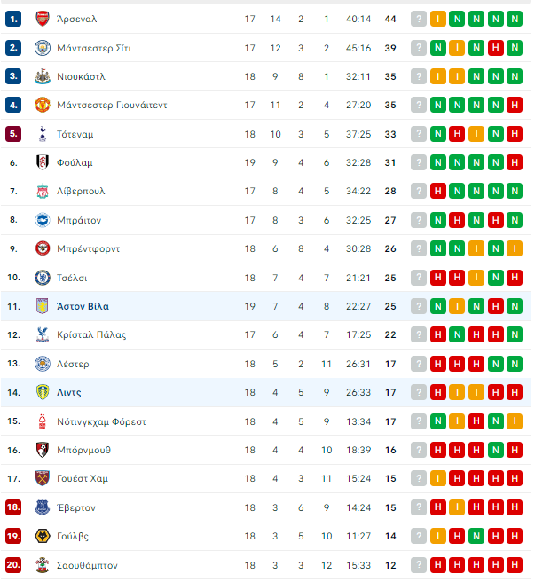The image size is (535, 582).
Task: Click the Chelsea club crest
Action: tap(43, 278)
